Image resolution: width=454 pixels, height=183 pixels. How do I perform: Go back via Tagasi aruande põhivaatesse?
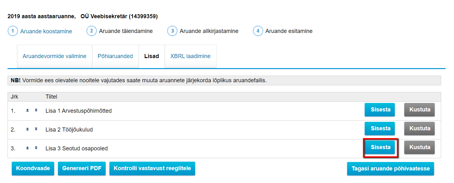coord(391,169)
